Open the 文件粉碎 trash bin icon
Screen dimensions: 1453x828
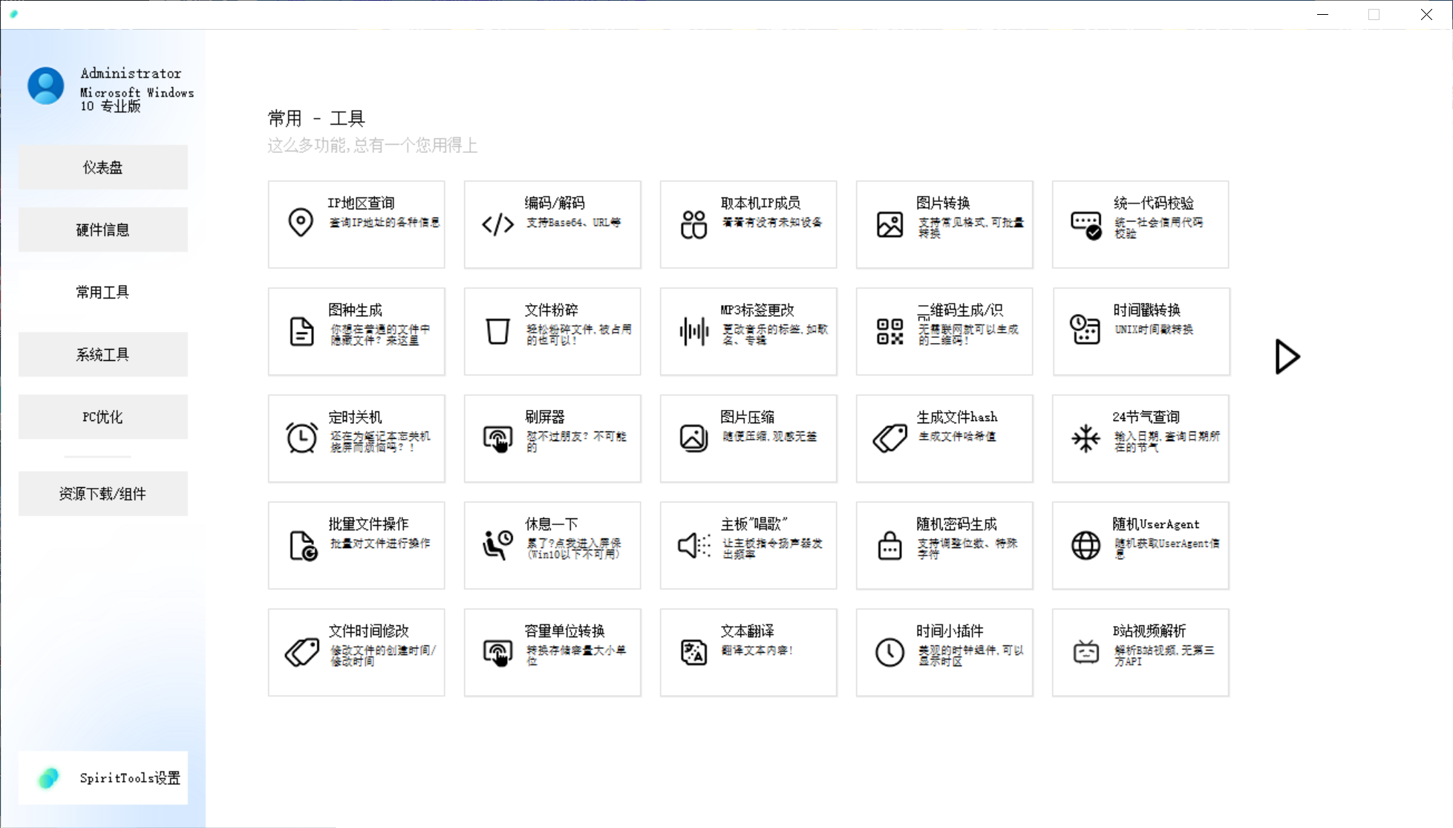point(497,331)
